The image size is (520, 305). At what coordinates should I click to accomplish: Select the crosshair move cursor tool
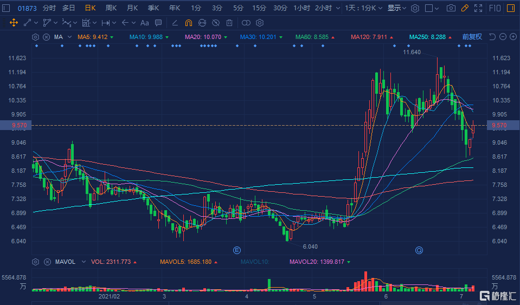(x=14, y=23)
